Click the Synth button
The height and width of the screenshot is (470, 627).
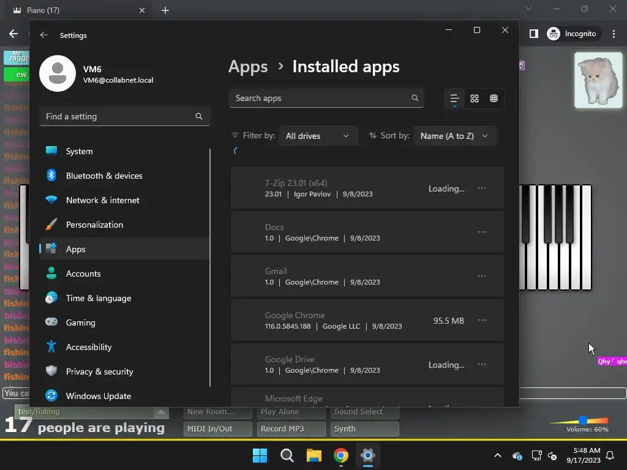tap(365, 429)
